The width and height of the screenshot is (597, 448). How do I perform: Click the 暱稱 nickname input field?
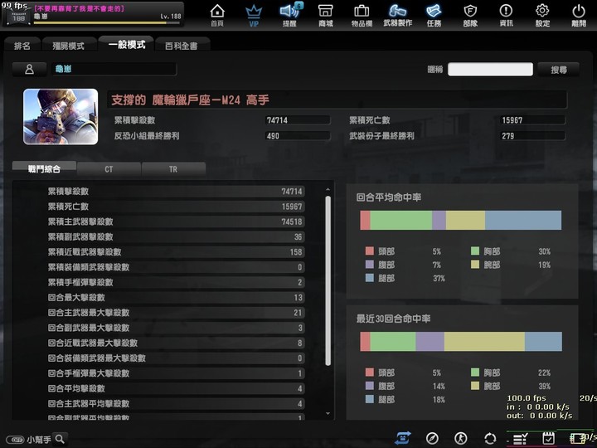tap(490, 70)
